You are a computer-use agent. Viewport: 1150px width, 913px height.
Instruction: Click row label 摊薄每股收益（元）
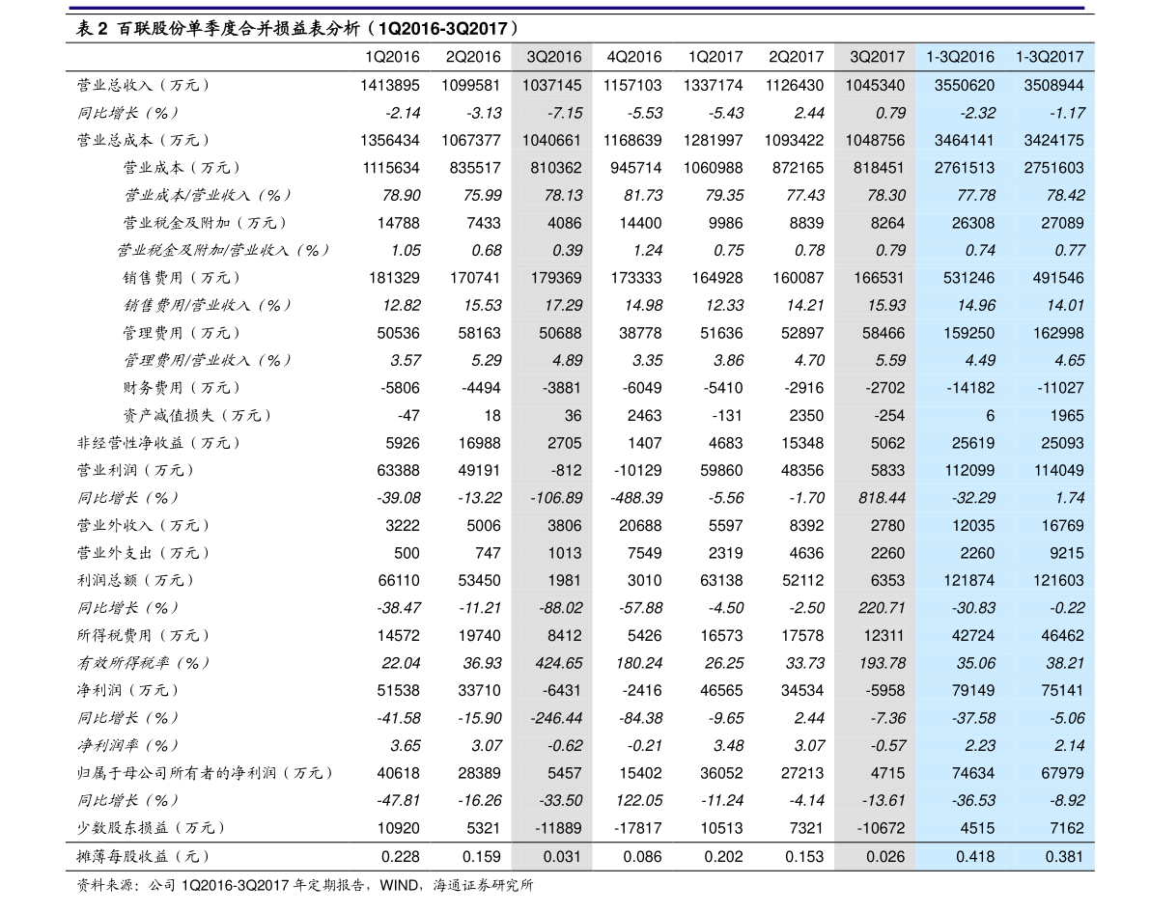pyautogui.click(x=143, y=856)
